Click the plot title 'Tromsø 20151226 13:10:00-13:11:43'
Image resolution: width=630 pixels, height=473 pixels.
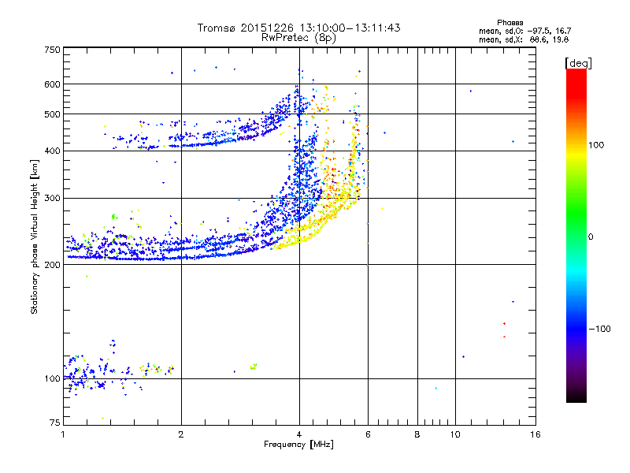298,28
